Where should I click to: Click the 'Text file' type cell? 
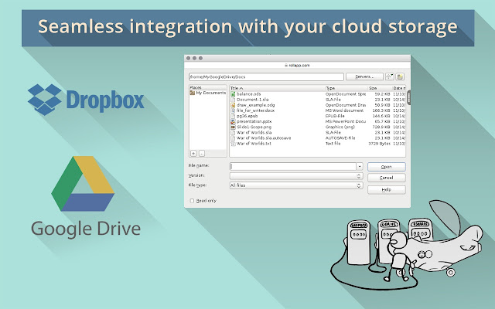pyautogui.click(x=333, y=144)
